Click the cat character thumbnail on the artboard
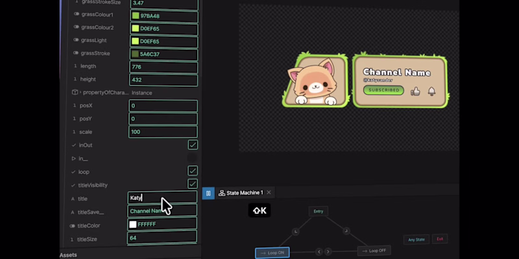The height and width of the screenshot is (259, 519). tap(315, 80)
